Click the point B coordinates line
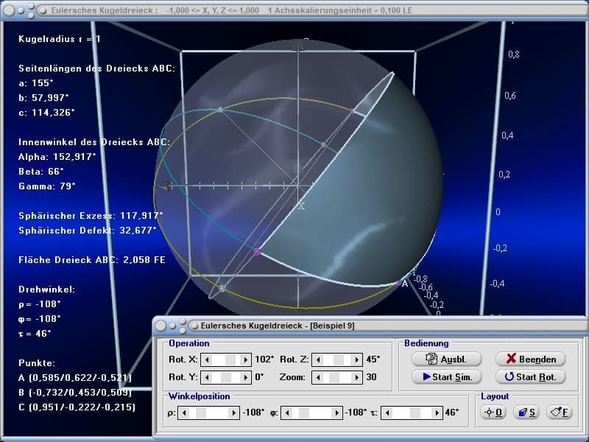589x442 pixels. pyautogui.click(x=75, y=393)
